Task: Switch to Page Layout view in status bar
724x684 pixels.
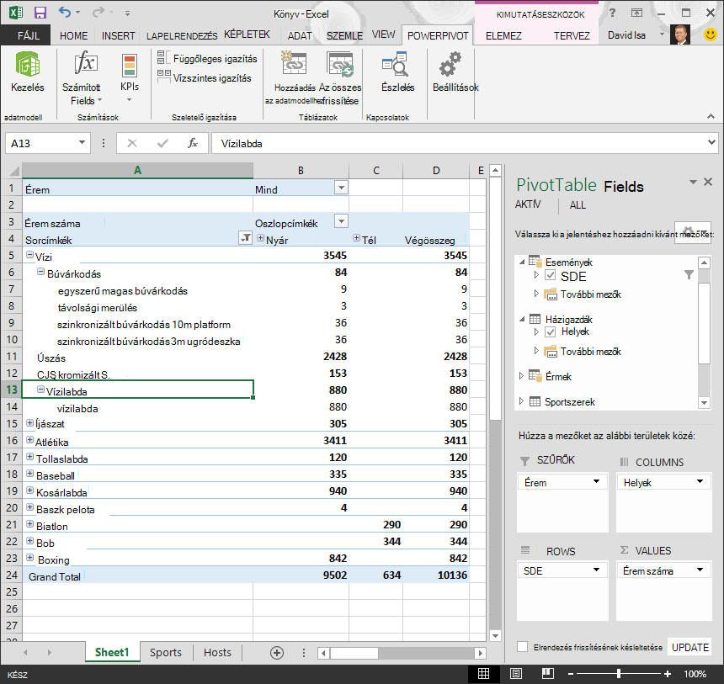Action: 516,674
